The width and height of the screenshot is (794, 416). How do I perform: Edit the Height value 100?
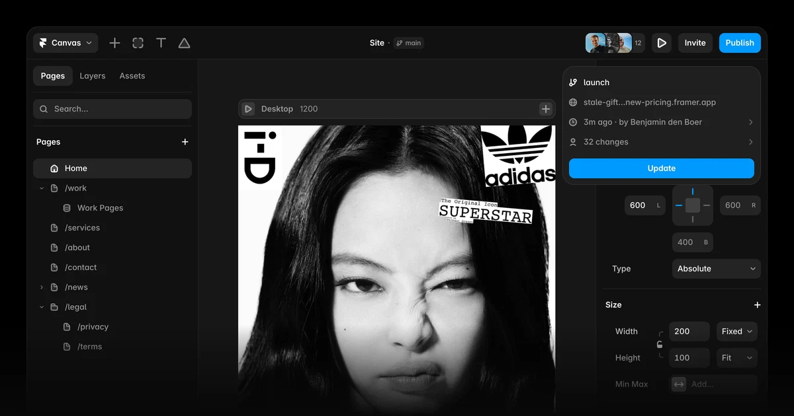click(689, 358)
